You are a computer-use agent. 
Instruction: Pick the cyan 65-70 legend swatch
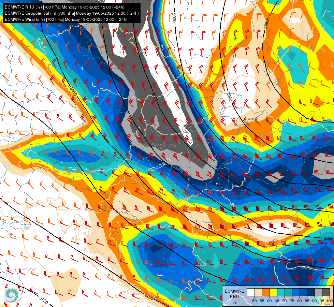tap(281, 292)
